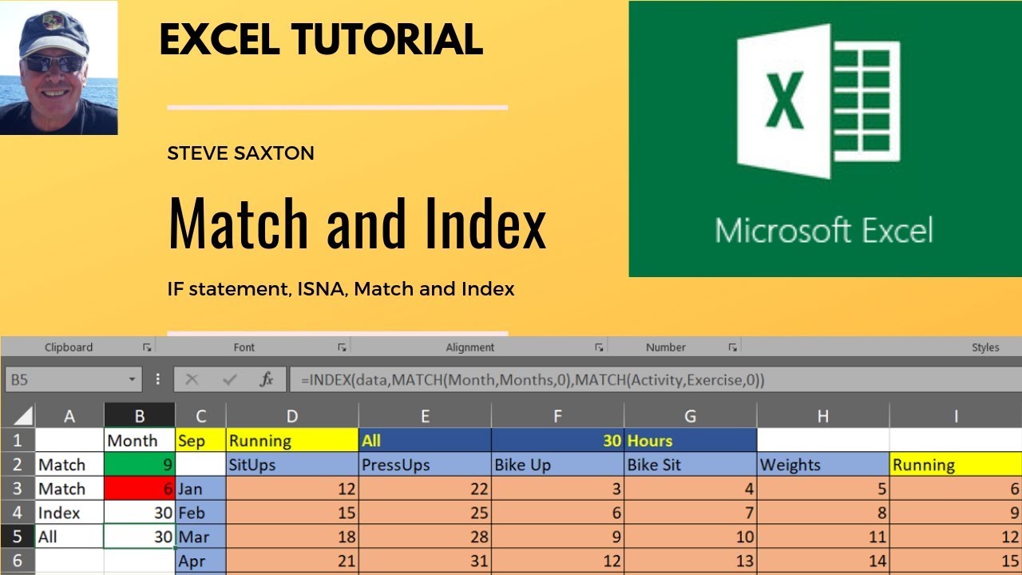
Task: Click the 'Apr' month cell
Action: [200, 561]
